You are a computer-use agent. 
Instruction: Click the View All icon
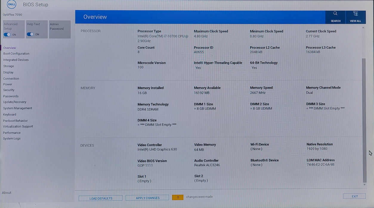pos(356,13)
